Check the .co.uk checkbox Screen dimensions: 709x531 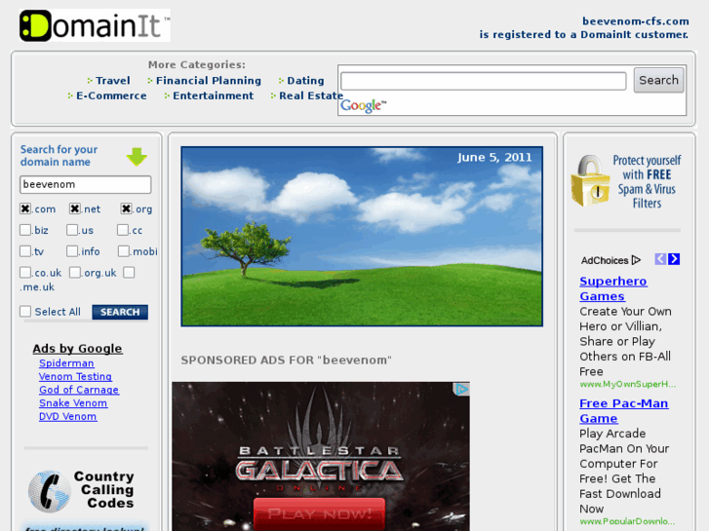pos(25,272)
